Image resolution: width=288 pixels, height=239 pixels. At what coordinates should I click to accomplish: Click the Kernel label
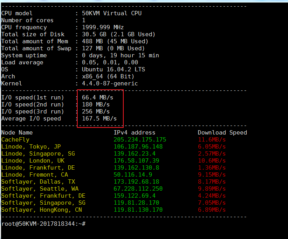(12, 83)
